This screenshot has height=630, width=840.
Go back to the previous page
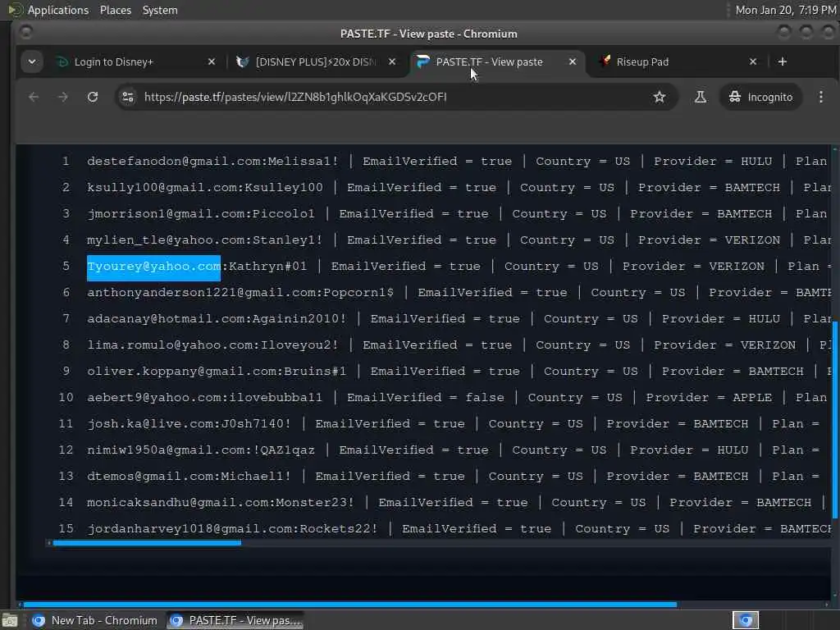(x=34, y=97)
